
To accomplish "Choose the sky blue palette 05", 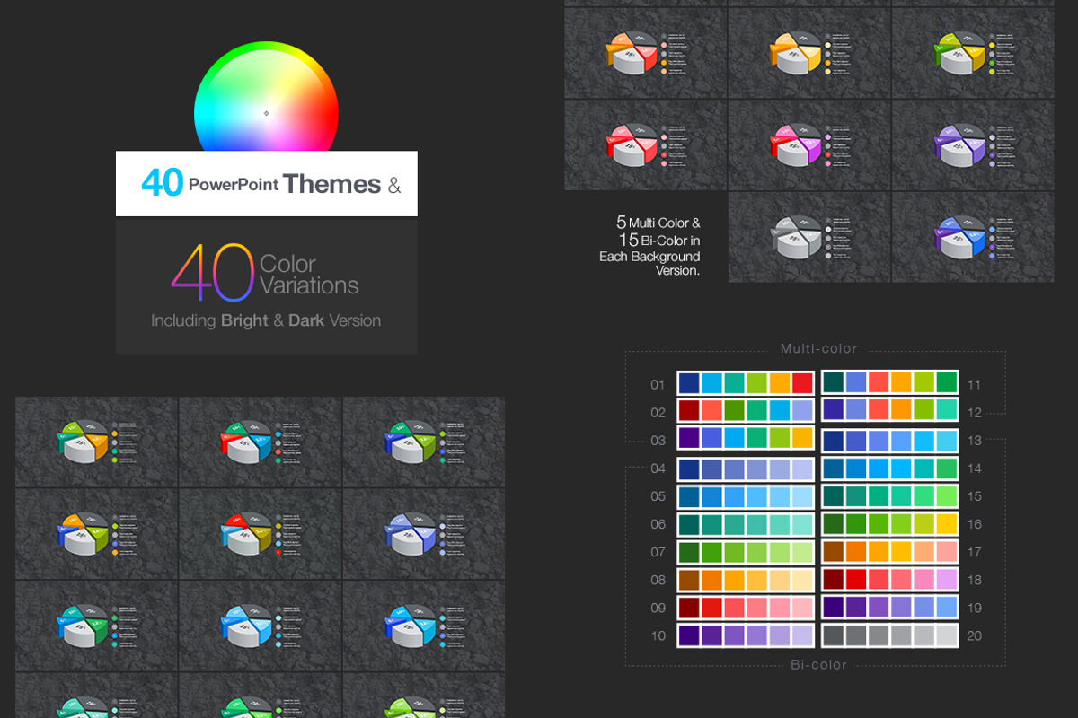I will 746,496.
